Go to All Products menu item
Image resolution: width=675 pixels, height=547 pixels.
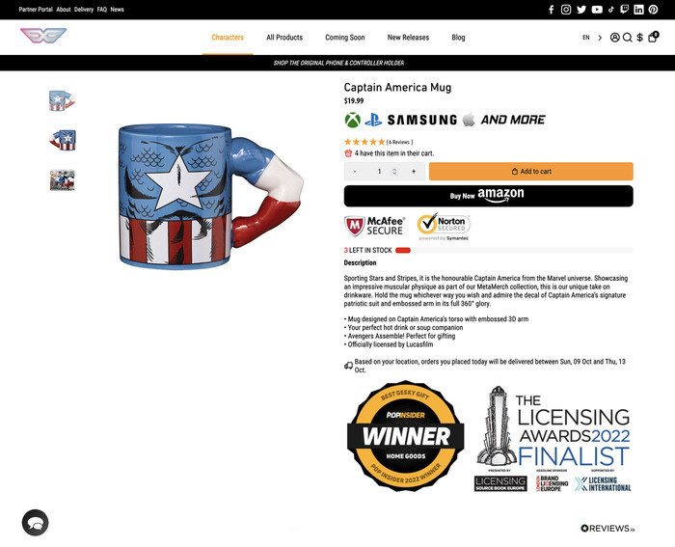pos(284,38)
